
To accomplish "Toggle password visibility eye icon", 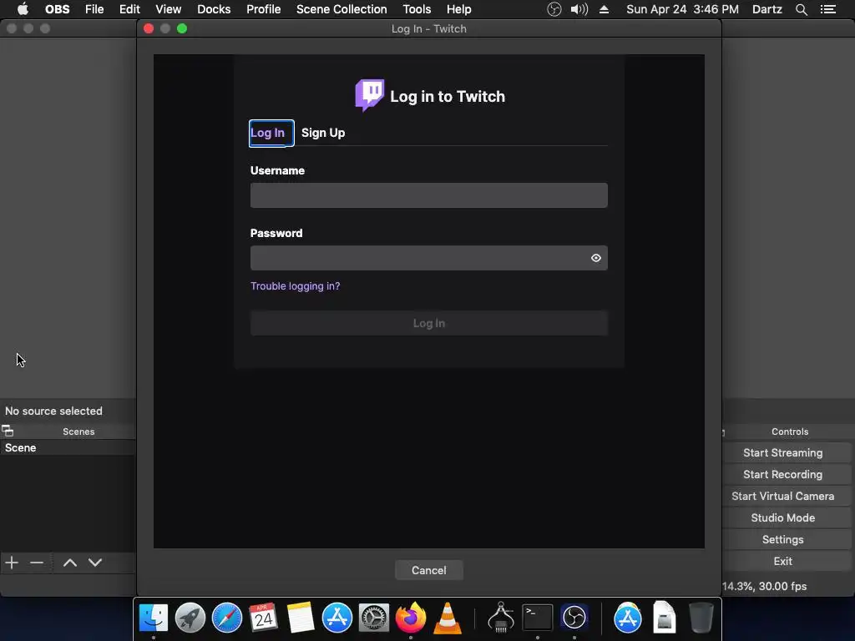I will coord(596,258).
